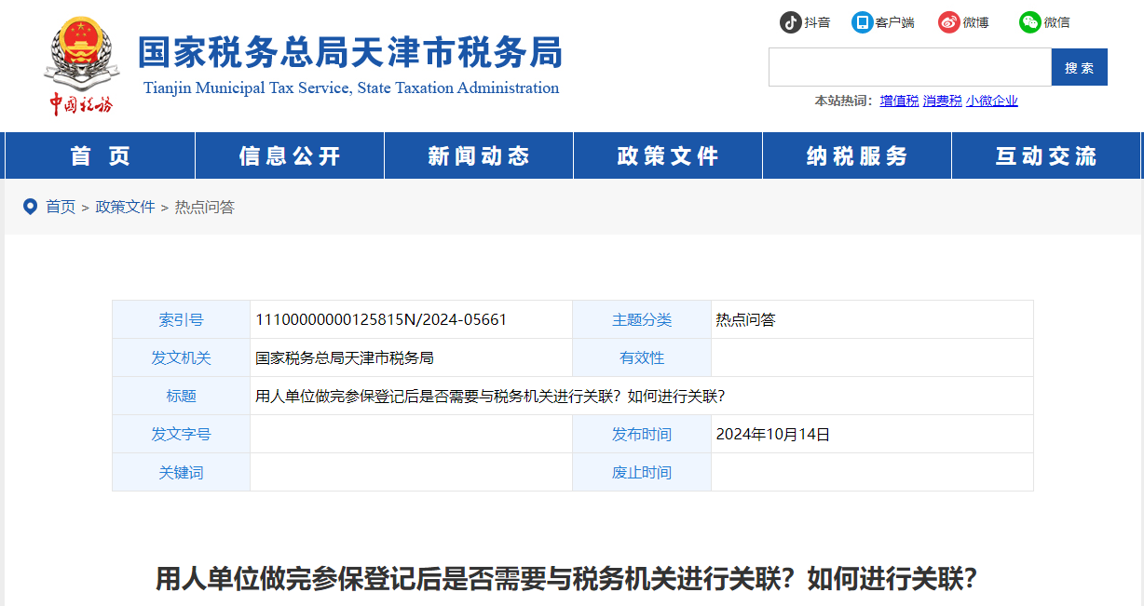This screenshot has width=1144, height=606.
Task: Open the 小微企业 hot keyword link
Action: (991, 101)
